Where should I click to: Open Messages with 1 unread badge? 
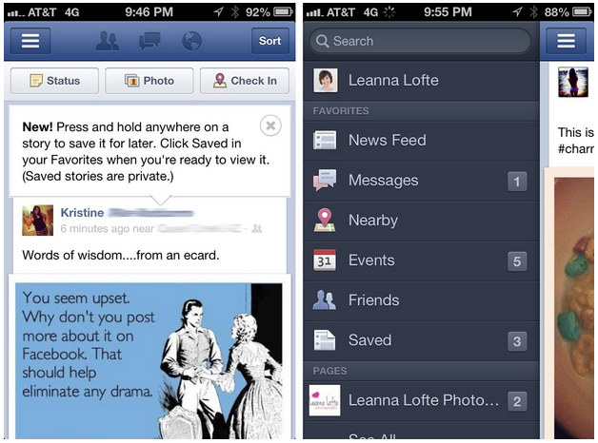(x=422, y=181)
